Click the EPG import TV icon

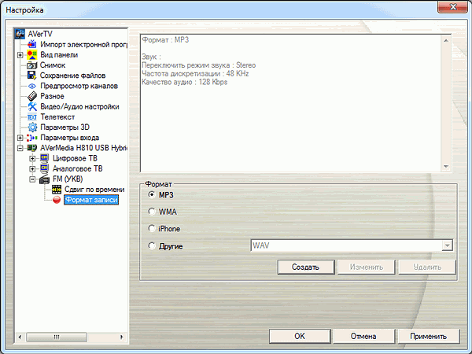(32, 44)
